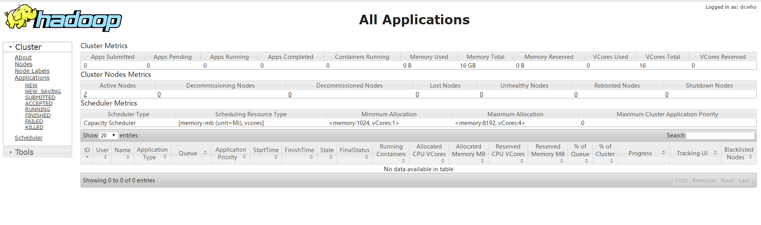761x225 pixels.
Task: Filter applications by RUNNING state
Action: [x=37, y=110]
